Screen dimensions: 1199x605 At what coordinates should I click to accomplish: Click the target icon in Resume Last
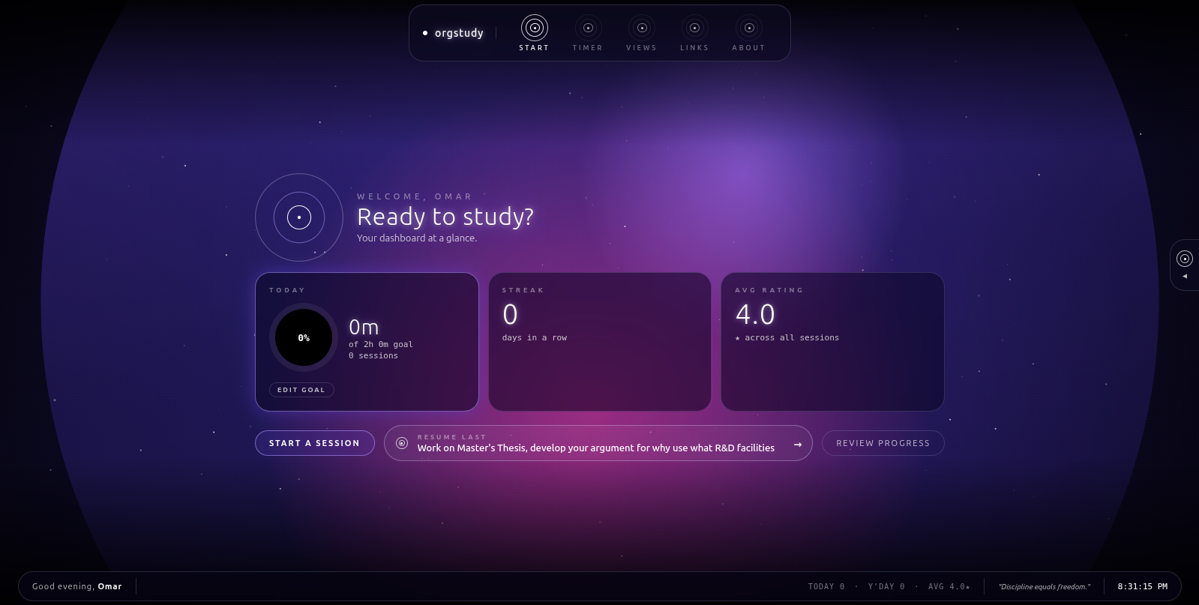pyautogui.click(x=402, y=443)
